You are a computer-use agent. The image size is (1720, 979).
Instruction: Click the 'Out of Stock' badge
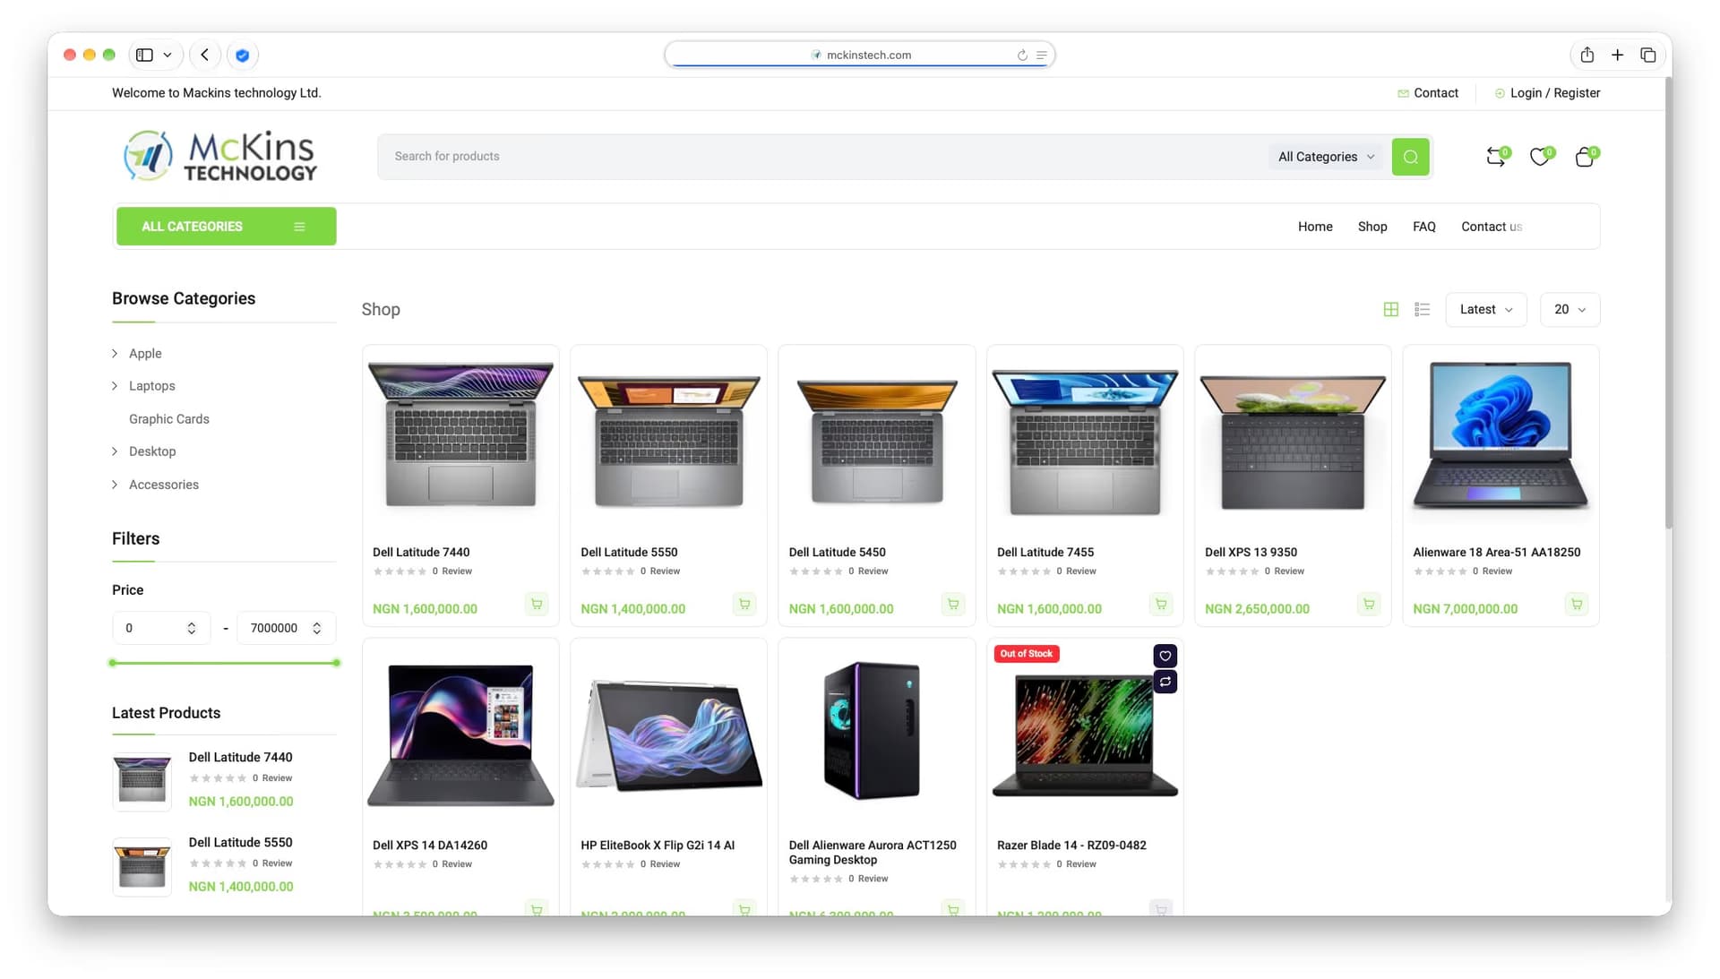click(1027, 654)
